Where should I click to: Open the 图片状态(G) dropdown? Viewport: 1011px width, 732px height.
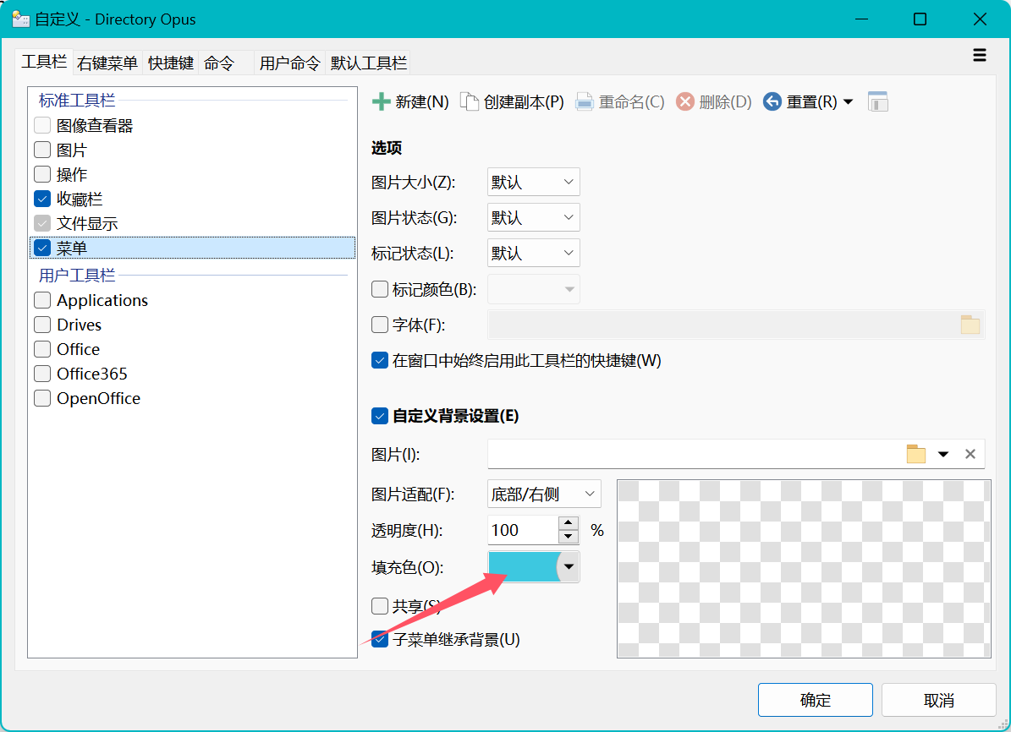[x=533, y=217]
